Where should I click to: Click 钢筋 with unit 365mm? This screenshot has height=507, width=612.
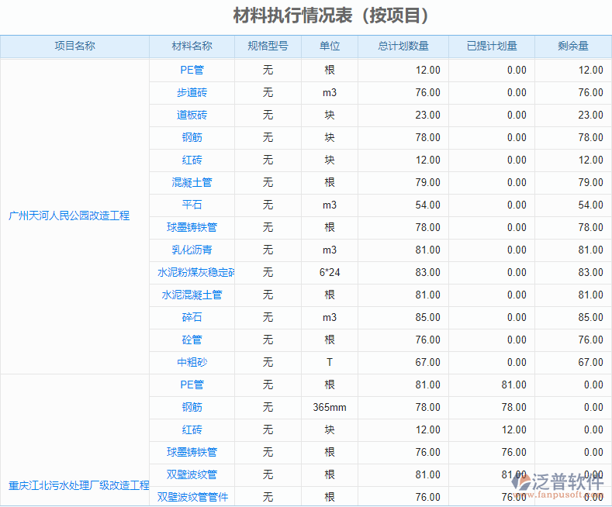[x=192, y=407]
